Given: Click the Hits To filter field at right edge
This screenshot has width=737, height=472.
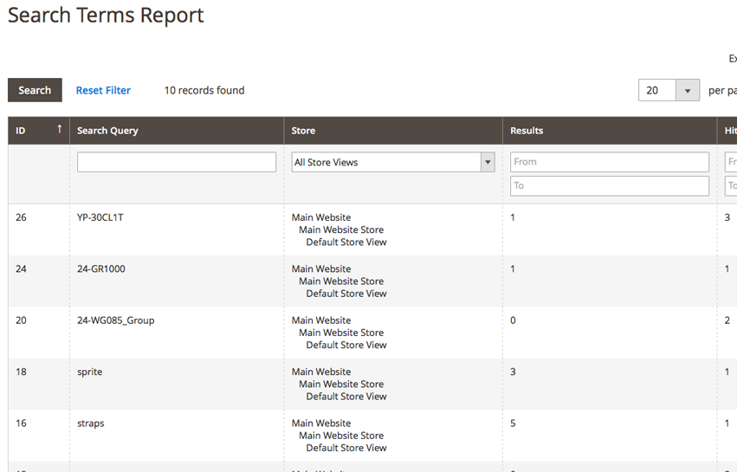Looking at the screenshot, I should click(731, 185).
